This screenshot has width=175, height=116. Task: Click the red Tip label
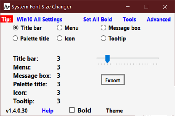[7, 19]
